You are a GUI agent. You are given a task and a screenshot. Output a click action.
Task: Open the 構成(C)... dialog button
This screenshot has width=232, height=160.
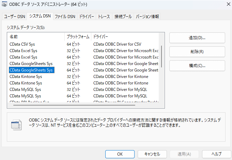pyautogui.click(x=197, y=66)
